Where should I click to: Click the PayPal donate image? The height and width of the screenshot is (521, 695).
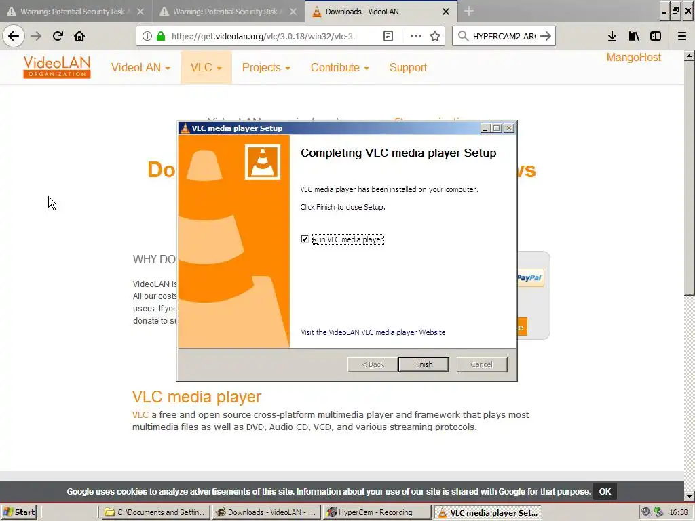[x=530, y=277]
